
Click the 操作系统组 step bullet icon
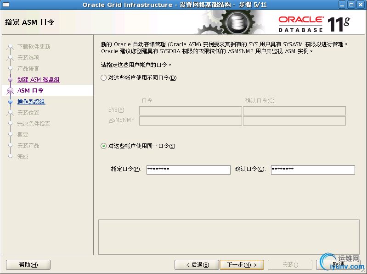pos(10,102)
